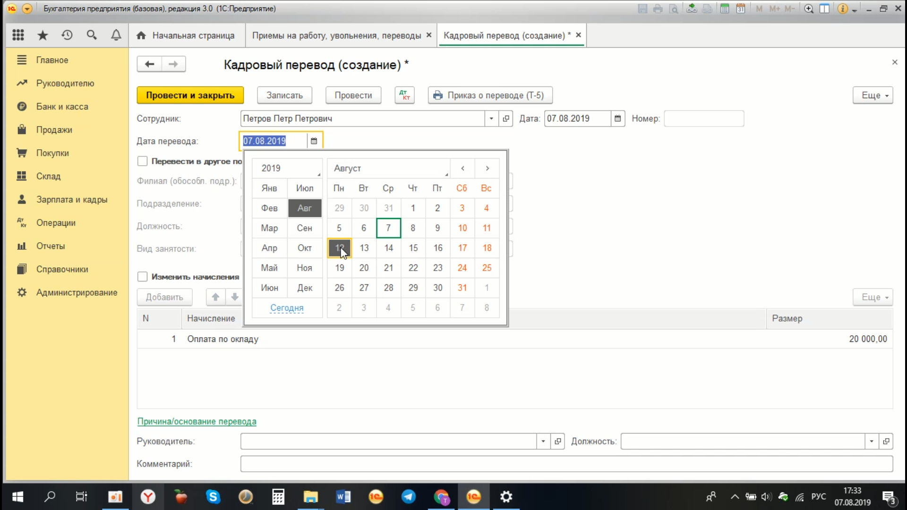The width and height of the screenshot is (907, 510).
Task: Click the Дт/Кт postings icon button
Action: 404,95
